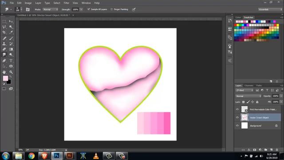The height and width of the screenshot is (160, 284).
Task: Select the Magic Wand tool
Action: click(11, 27)
